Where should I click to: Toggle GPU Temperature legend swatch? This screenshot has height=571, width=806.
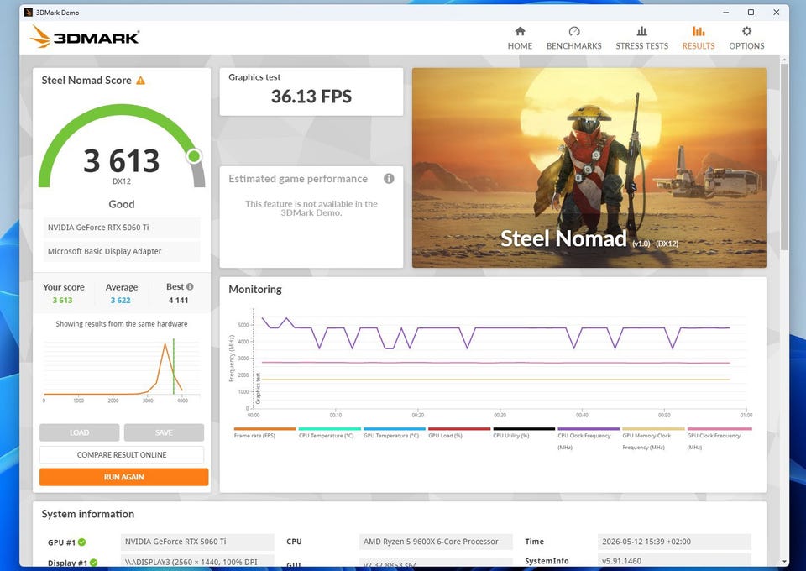point(395,428)
